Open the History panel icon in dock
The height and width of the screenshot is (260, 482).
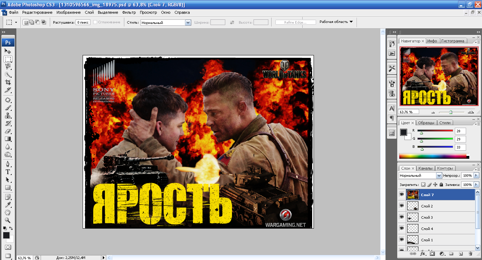coord(392,44)
